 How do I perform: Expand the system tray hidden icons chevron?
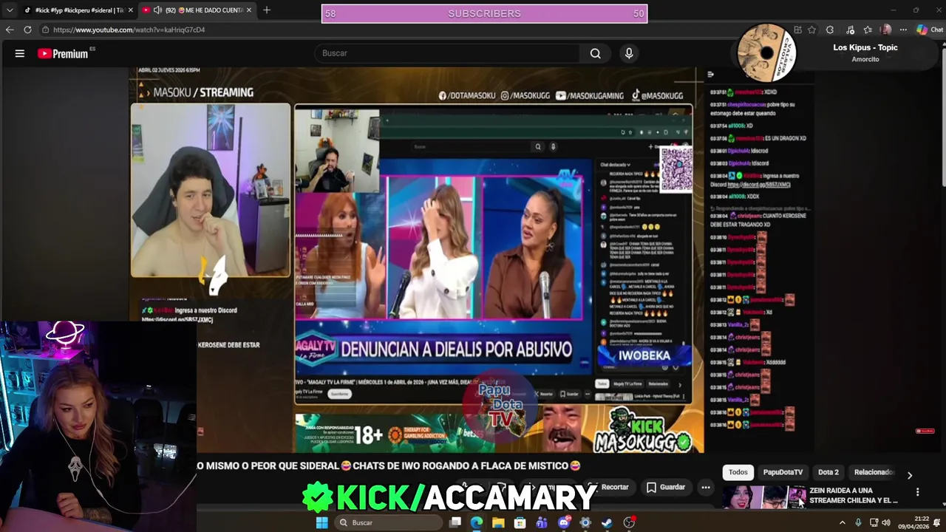[842, 522]
